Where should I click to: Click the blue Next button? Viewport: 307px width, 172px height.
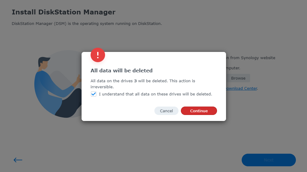[268, 160]
